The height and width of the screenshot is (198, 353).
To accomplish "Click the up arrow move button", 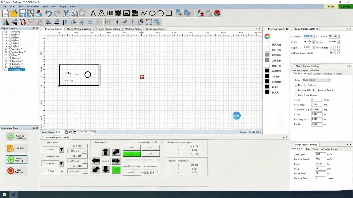I will (x=106, y=152).
